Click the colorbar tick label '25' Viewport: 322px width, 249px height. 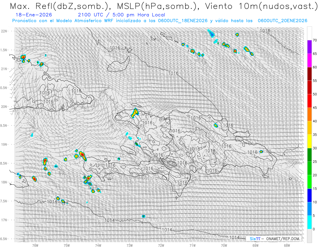click(x=315, y=161)
